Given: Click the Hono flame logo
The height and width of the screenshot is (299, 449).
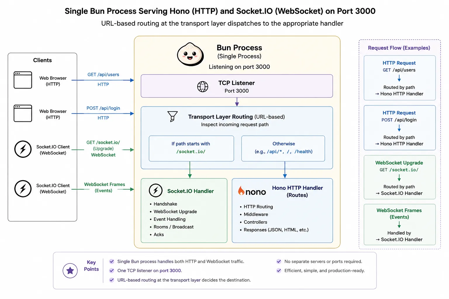Looking at the screenshot, I should pos(241,191).
